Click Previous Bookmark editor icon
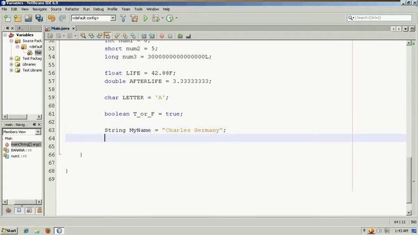 pos(117,36)
